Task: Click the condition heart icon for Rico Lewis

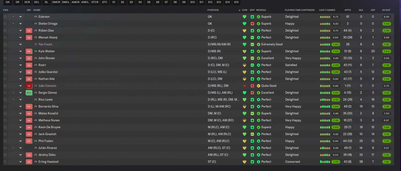Action: [x=244, y=99]
